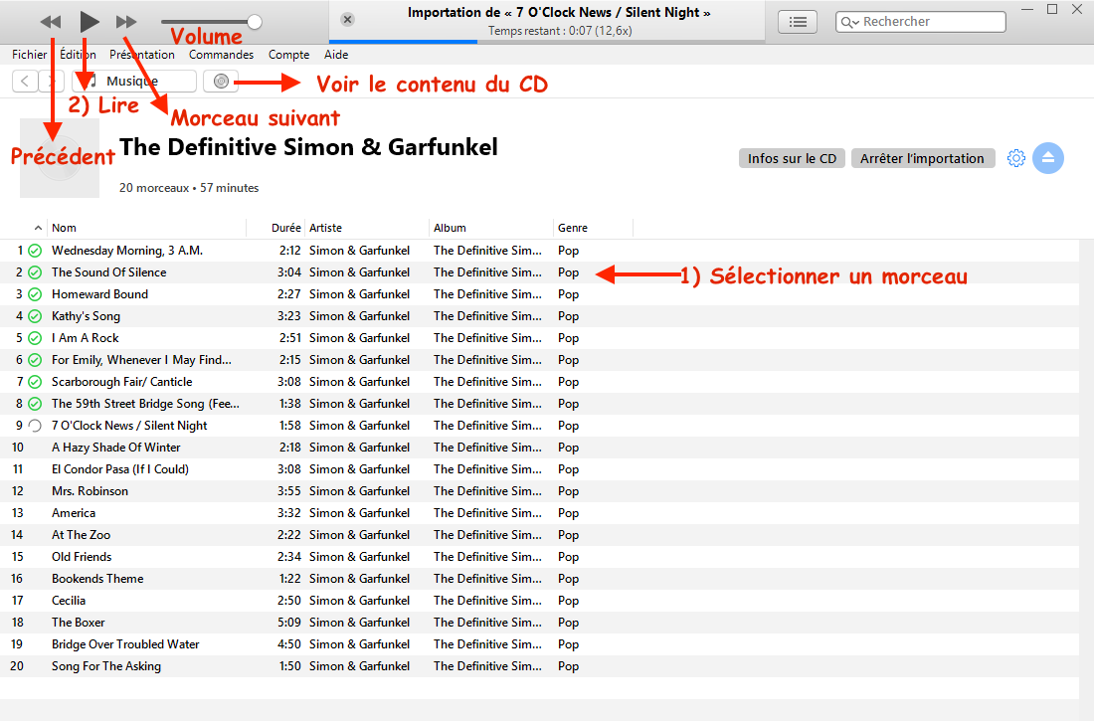
Task: Eject the CD with the blue button
Action: [x=1048, y=158]
